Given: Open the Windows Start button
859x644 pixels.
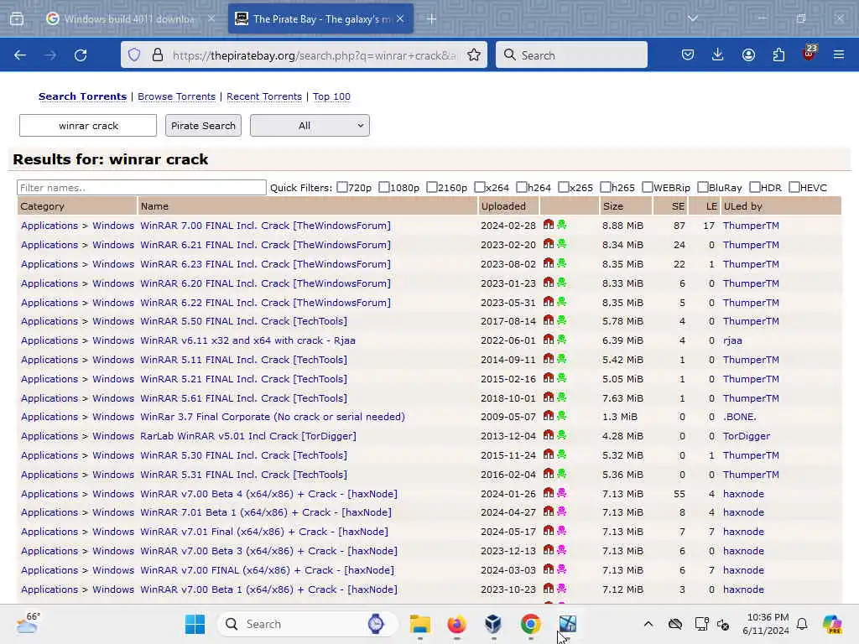Looking at the screenshot, I should (x=195, y=624).
